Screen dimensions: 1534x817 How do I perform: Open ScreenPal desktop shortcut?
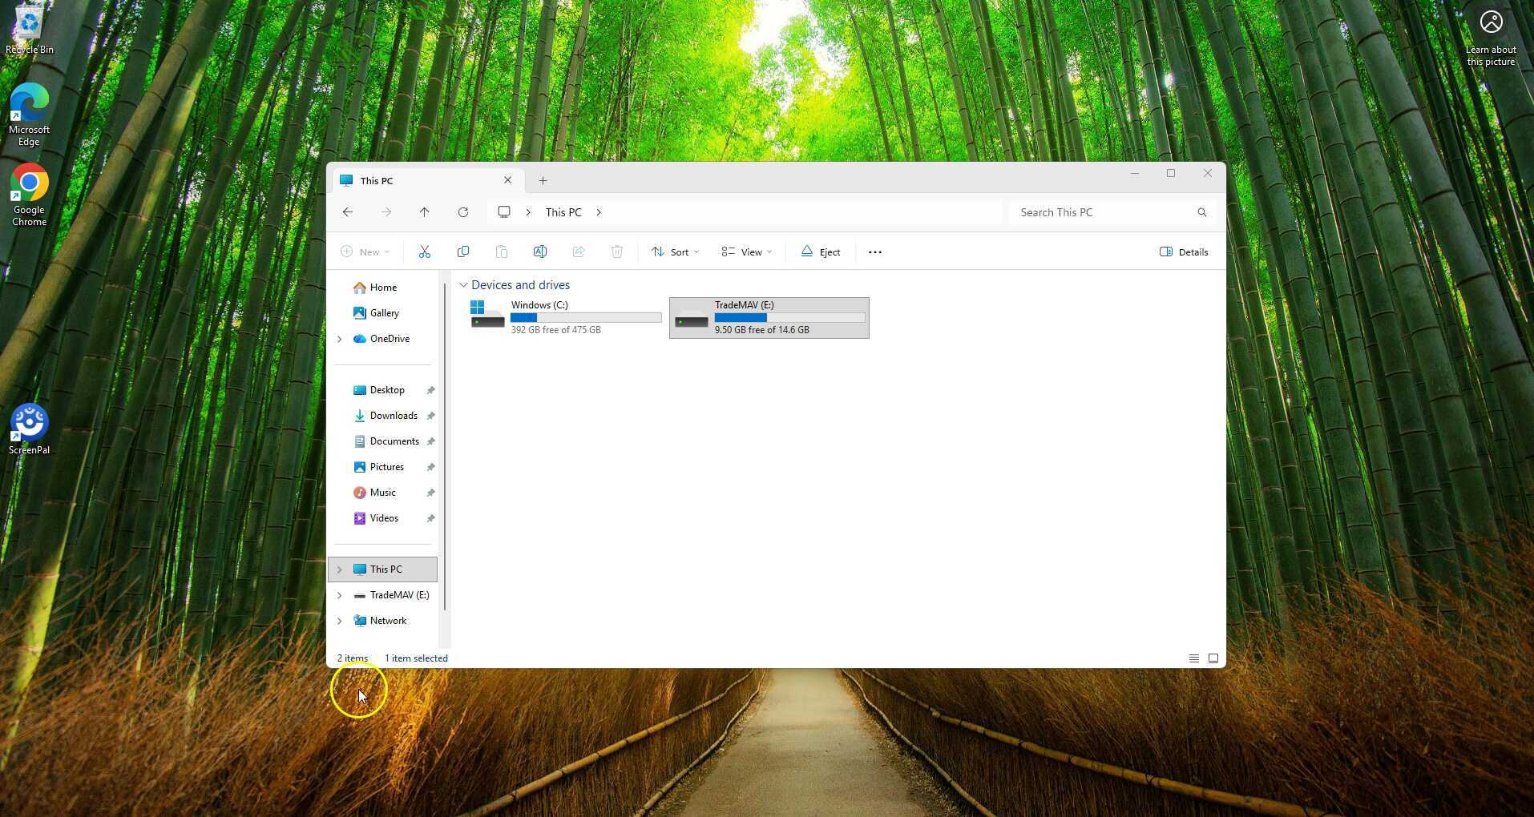click(x=30, y=429)
